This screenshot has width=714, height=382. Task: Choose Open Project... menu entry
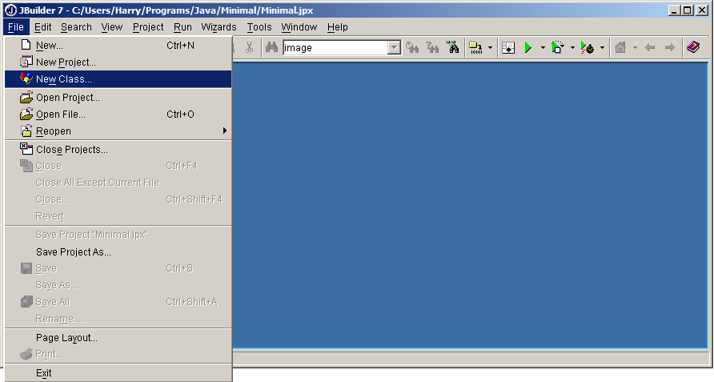[x=118, y=98]
